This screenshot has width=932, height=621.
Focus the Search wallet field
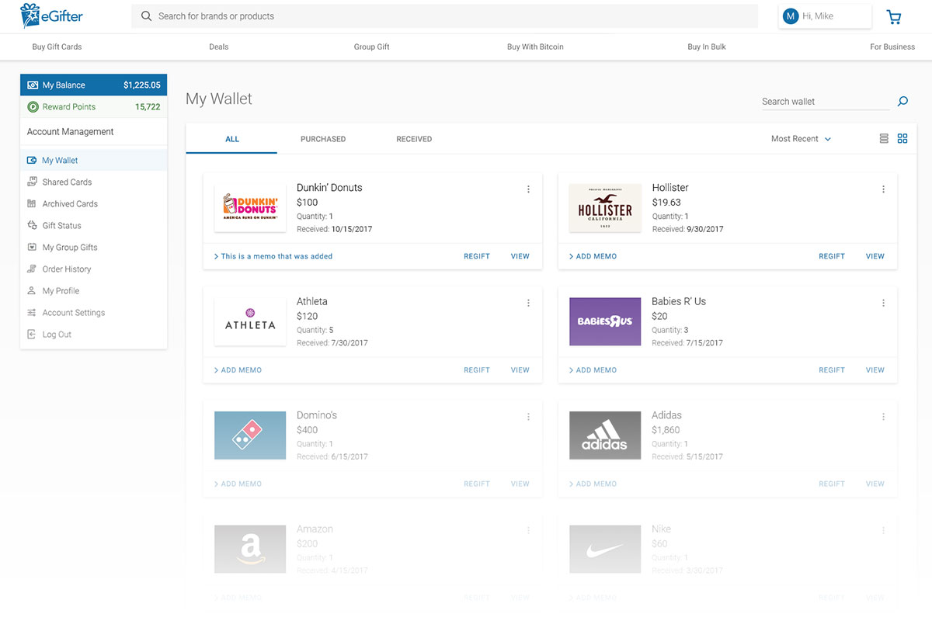[x=825, y=102]
